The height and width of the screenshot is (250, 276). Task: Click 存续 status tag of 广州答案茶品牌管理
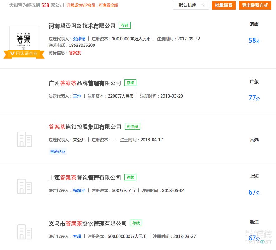click(x=130, y=83)
